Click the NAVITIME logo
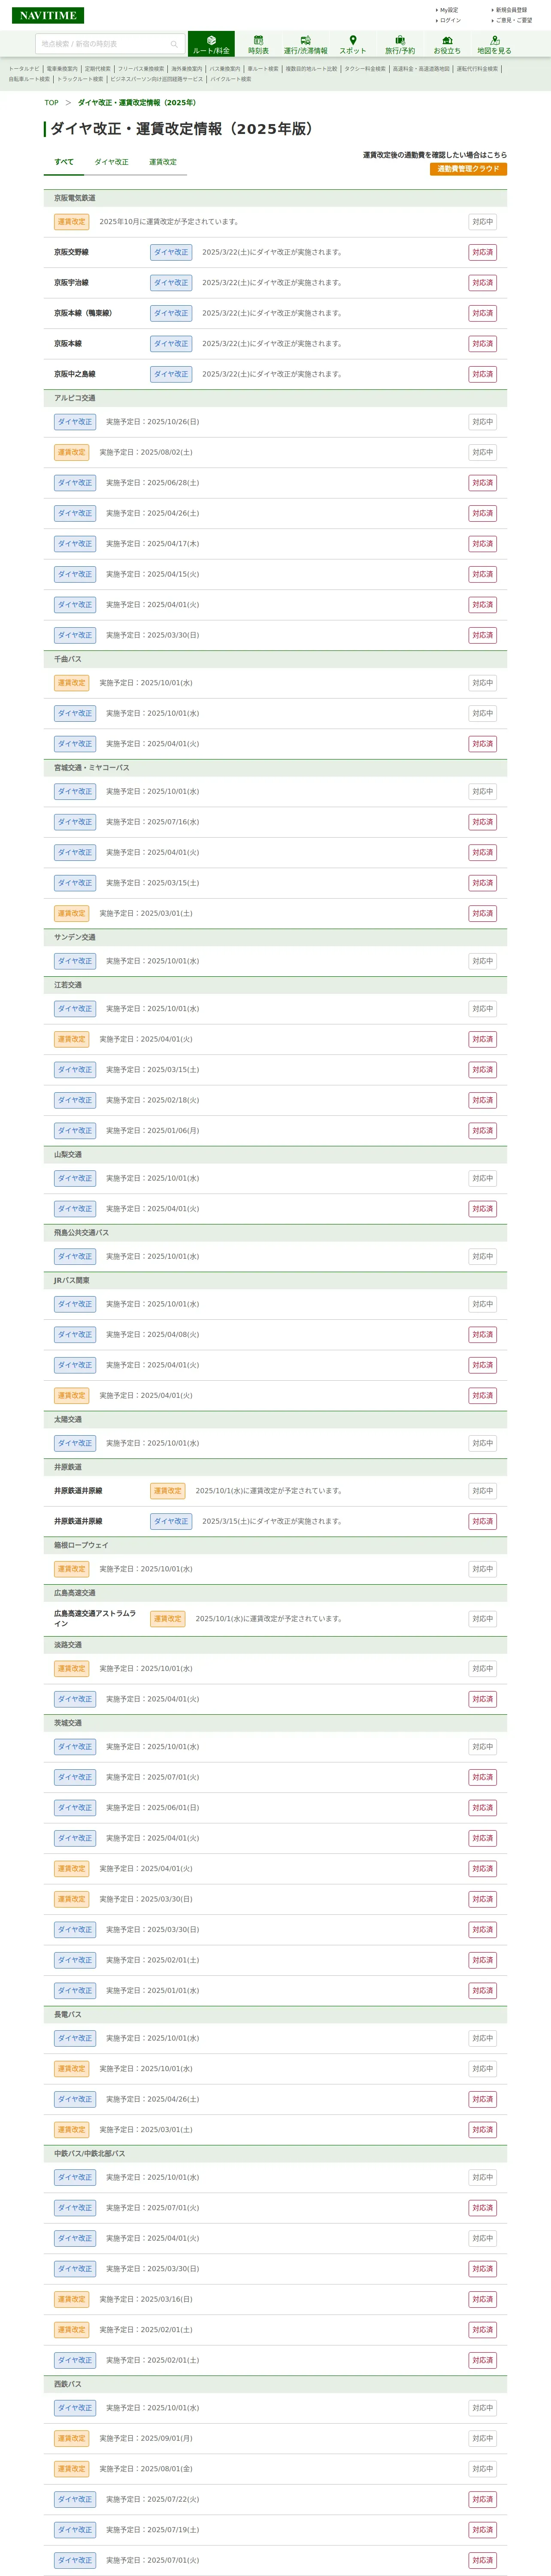 (47, 15)
